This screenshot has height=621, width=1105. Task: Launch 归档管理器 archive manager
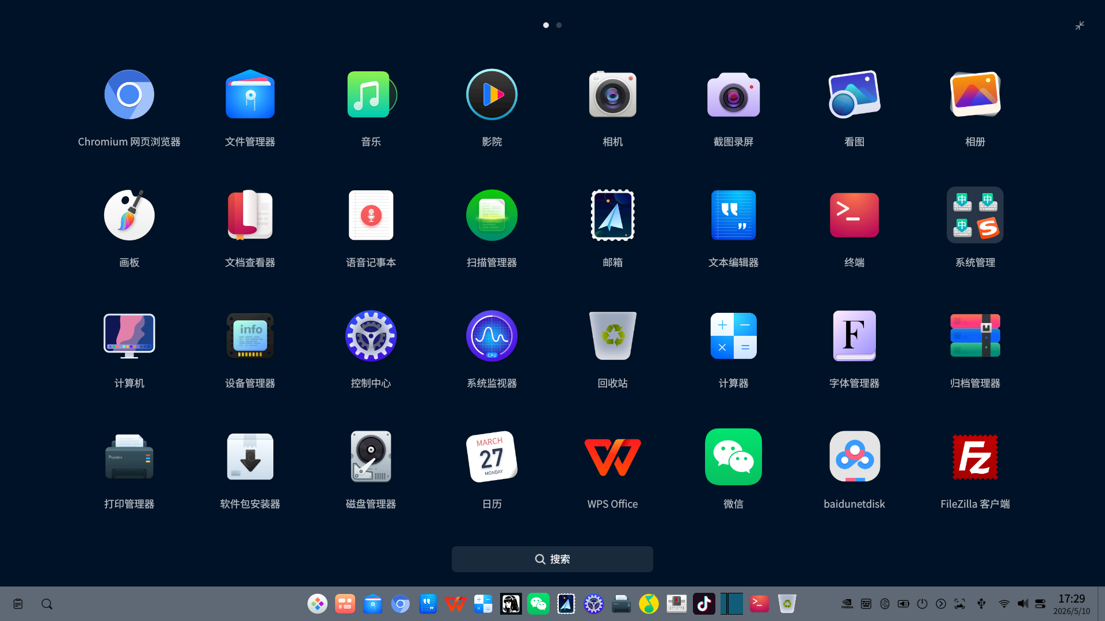pos(975,336)
